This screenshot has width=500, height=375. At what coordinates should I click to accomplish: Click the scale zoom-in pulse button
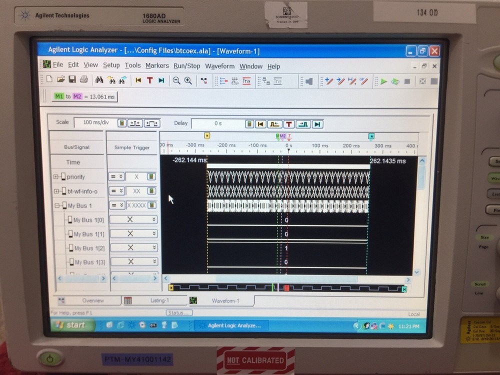pos(135,123)
